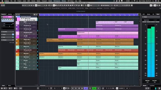
Task: Toggle global Write (W) automation button
Action: point(31,5)
